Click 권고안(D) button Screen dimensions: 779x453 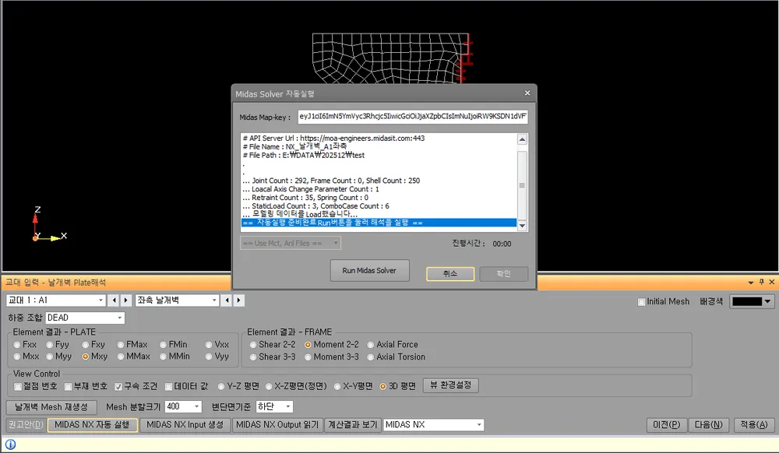click(26, 425)
